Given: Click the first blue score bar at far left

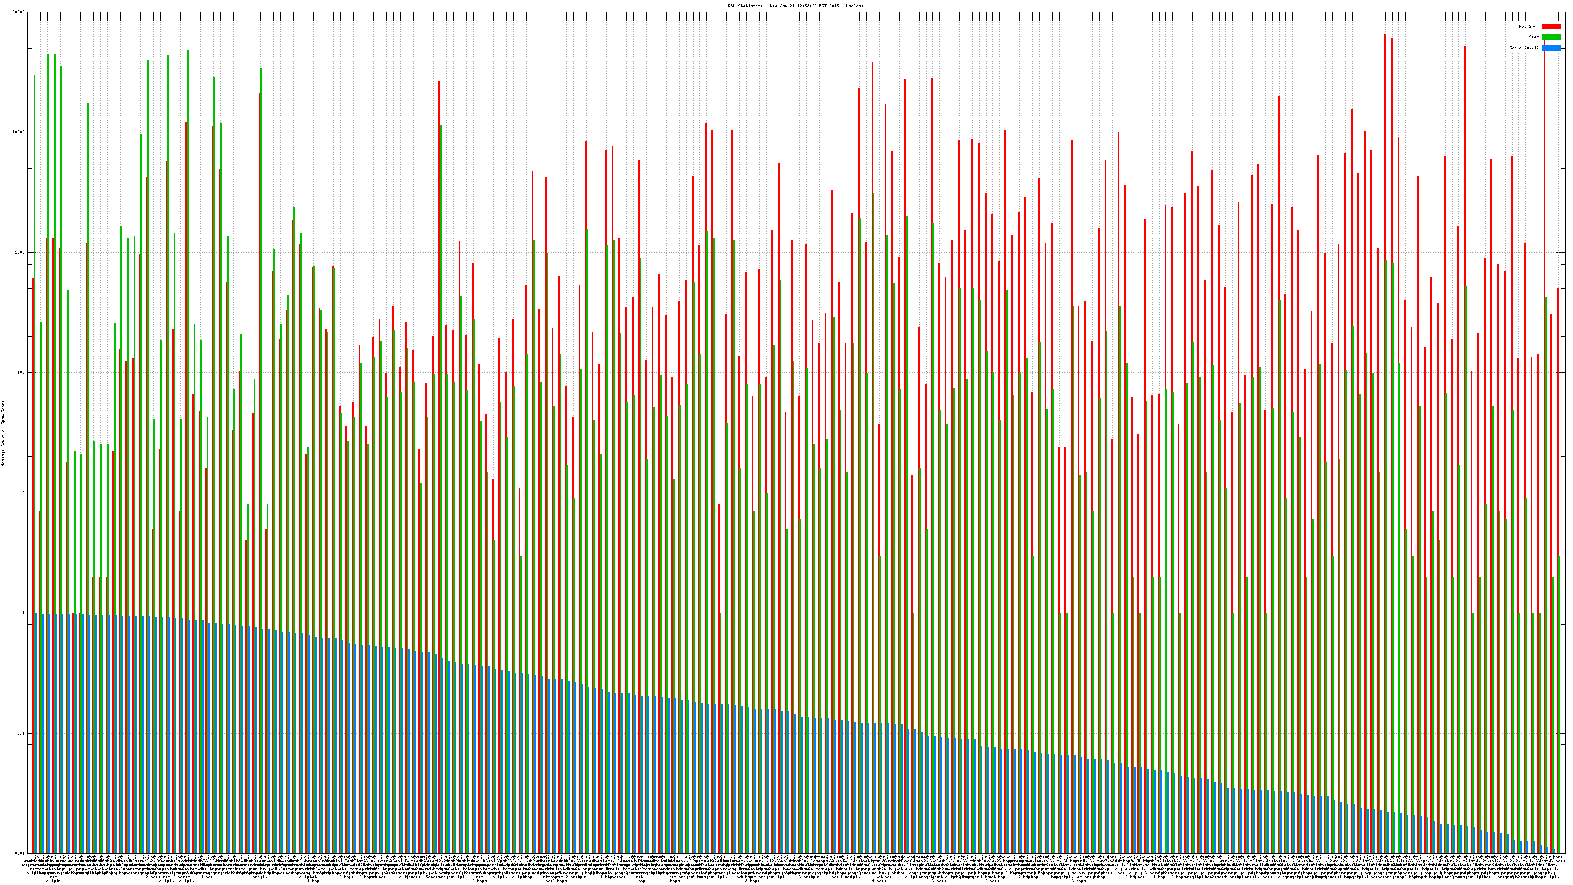Looking at the screenshot, I should [37, 733].
